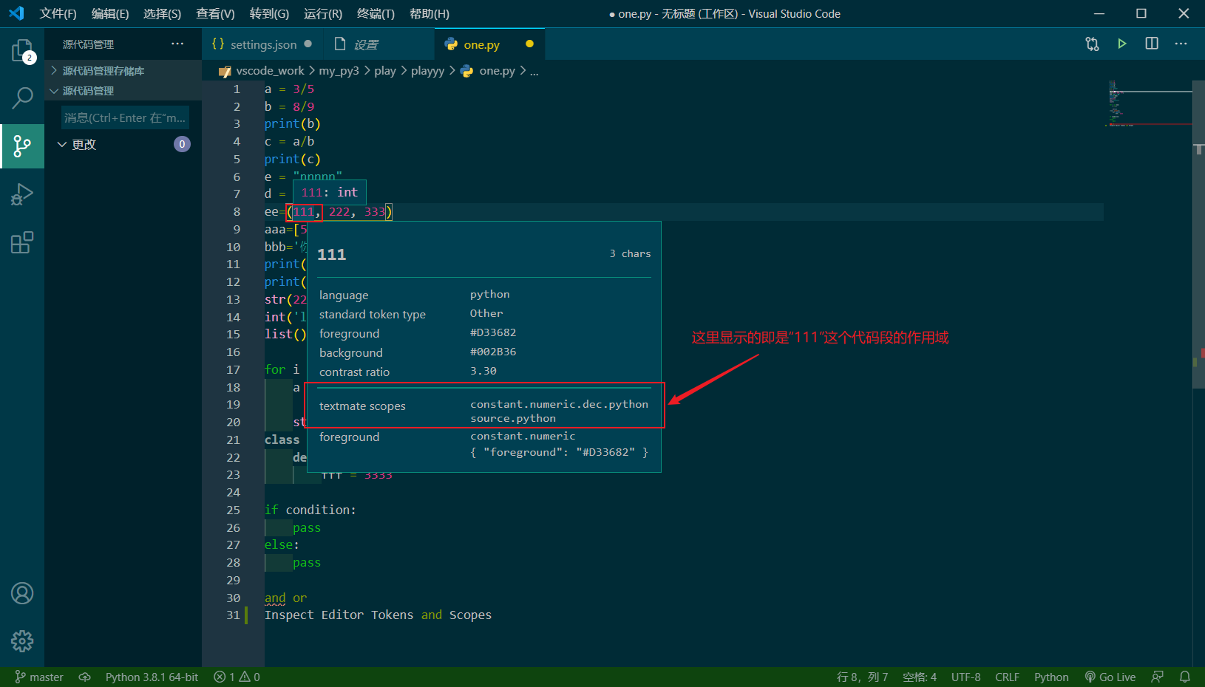The width and height of the screenshot is (1205, 687).
Task: Change the Python language mode
Action: [x=1051, y=677]
